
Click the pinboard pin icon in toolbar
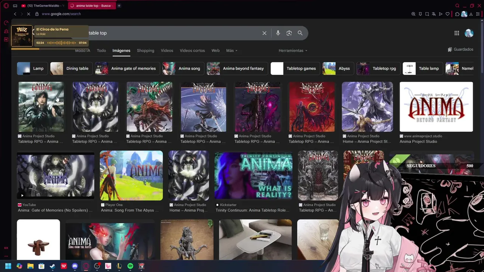click(420, 14)
